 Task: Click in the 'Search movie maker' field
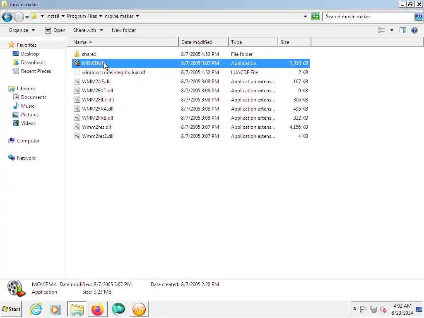369,17
